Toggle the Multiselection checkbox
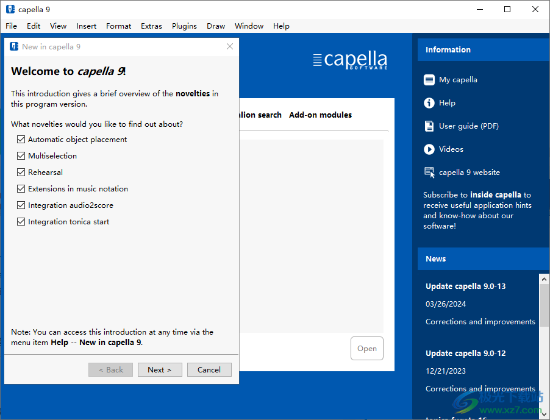This screenshot has width=550, height=420. pos(21,155)
